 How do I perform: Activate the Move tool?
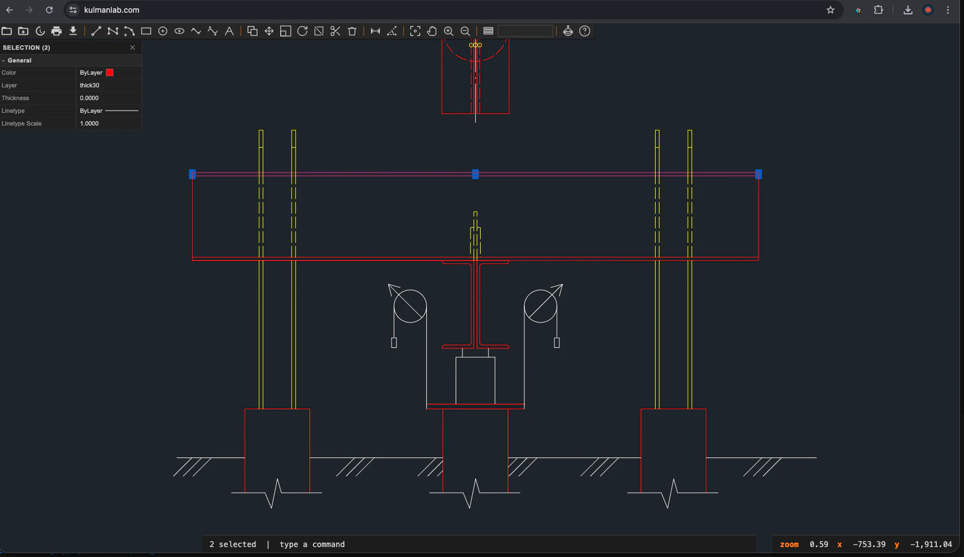(269, 31)
